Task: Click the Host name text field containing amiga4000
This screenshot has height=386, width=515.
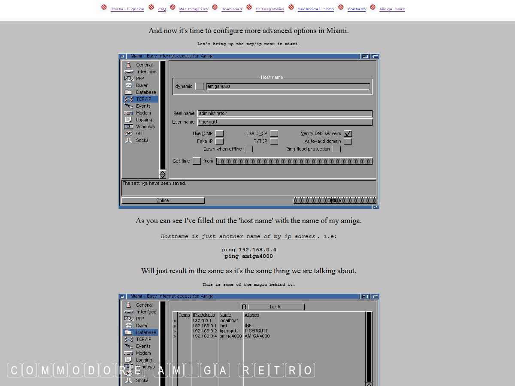Action: pos(288,87)
